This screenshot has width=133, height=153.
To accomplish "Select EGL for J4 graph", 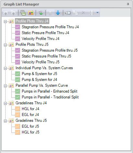I will pos(30,115).
